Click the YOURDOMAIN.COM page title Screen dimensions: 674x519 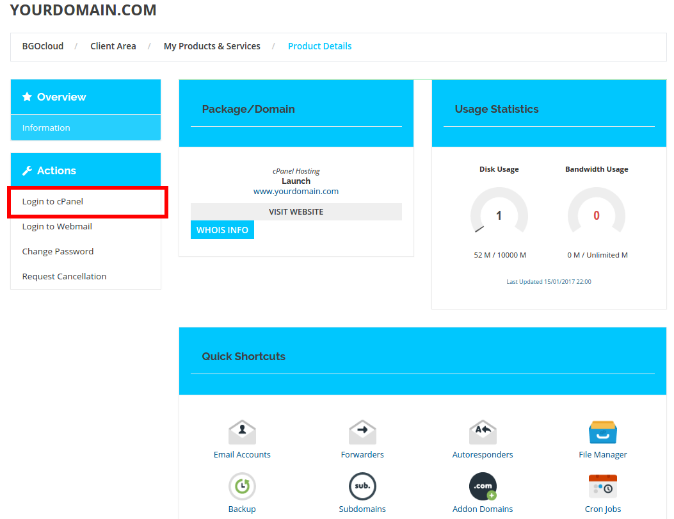[83, 10]
